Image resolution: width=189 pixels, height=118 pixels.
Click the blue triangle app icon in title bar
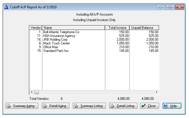[6, 7]
